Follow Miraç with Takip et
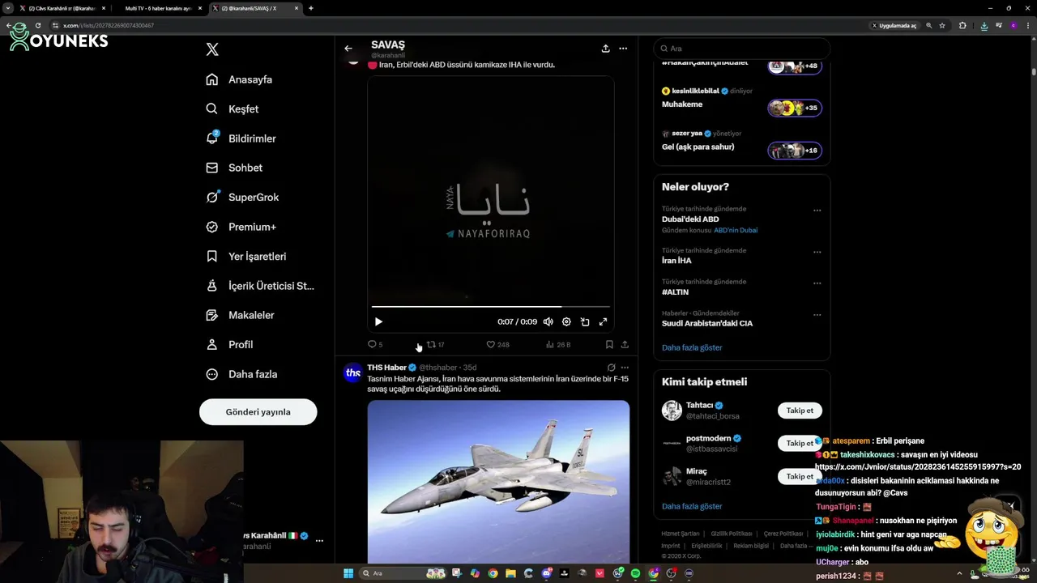1037x583 pixels. (x=800, y=476)
